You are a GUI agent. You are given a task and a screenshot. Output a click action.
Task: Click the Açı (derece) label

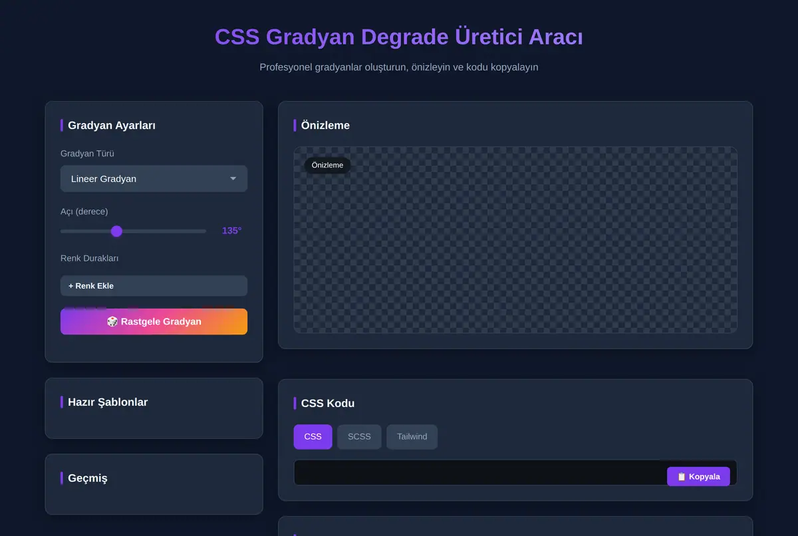point(84,211)
